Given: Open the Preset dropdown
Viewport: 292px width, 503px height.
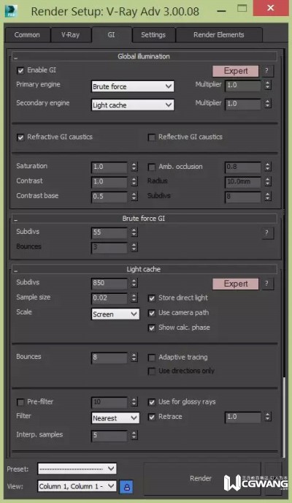Looking at the screenshot, I should [77, 469].
